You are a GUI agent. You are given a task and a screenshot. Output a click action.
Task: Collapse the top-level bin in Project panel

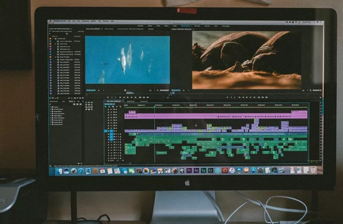53,39
